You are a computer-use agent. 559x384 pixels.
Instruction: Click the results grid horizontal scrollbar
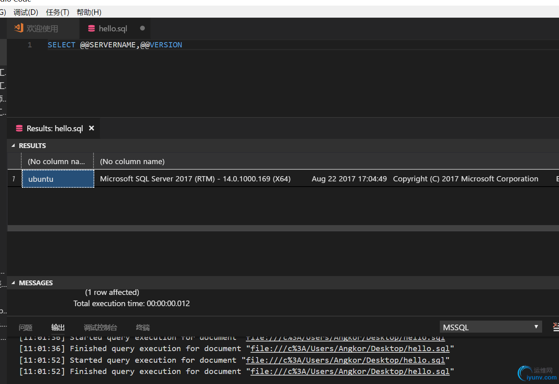click(283, 228)
